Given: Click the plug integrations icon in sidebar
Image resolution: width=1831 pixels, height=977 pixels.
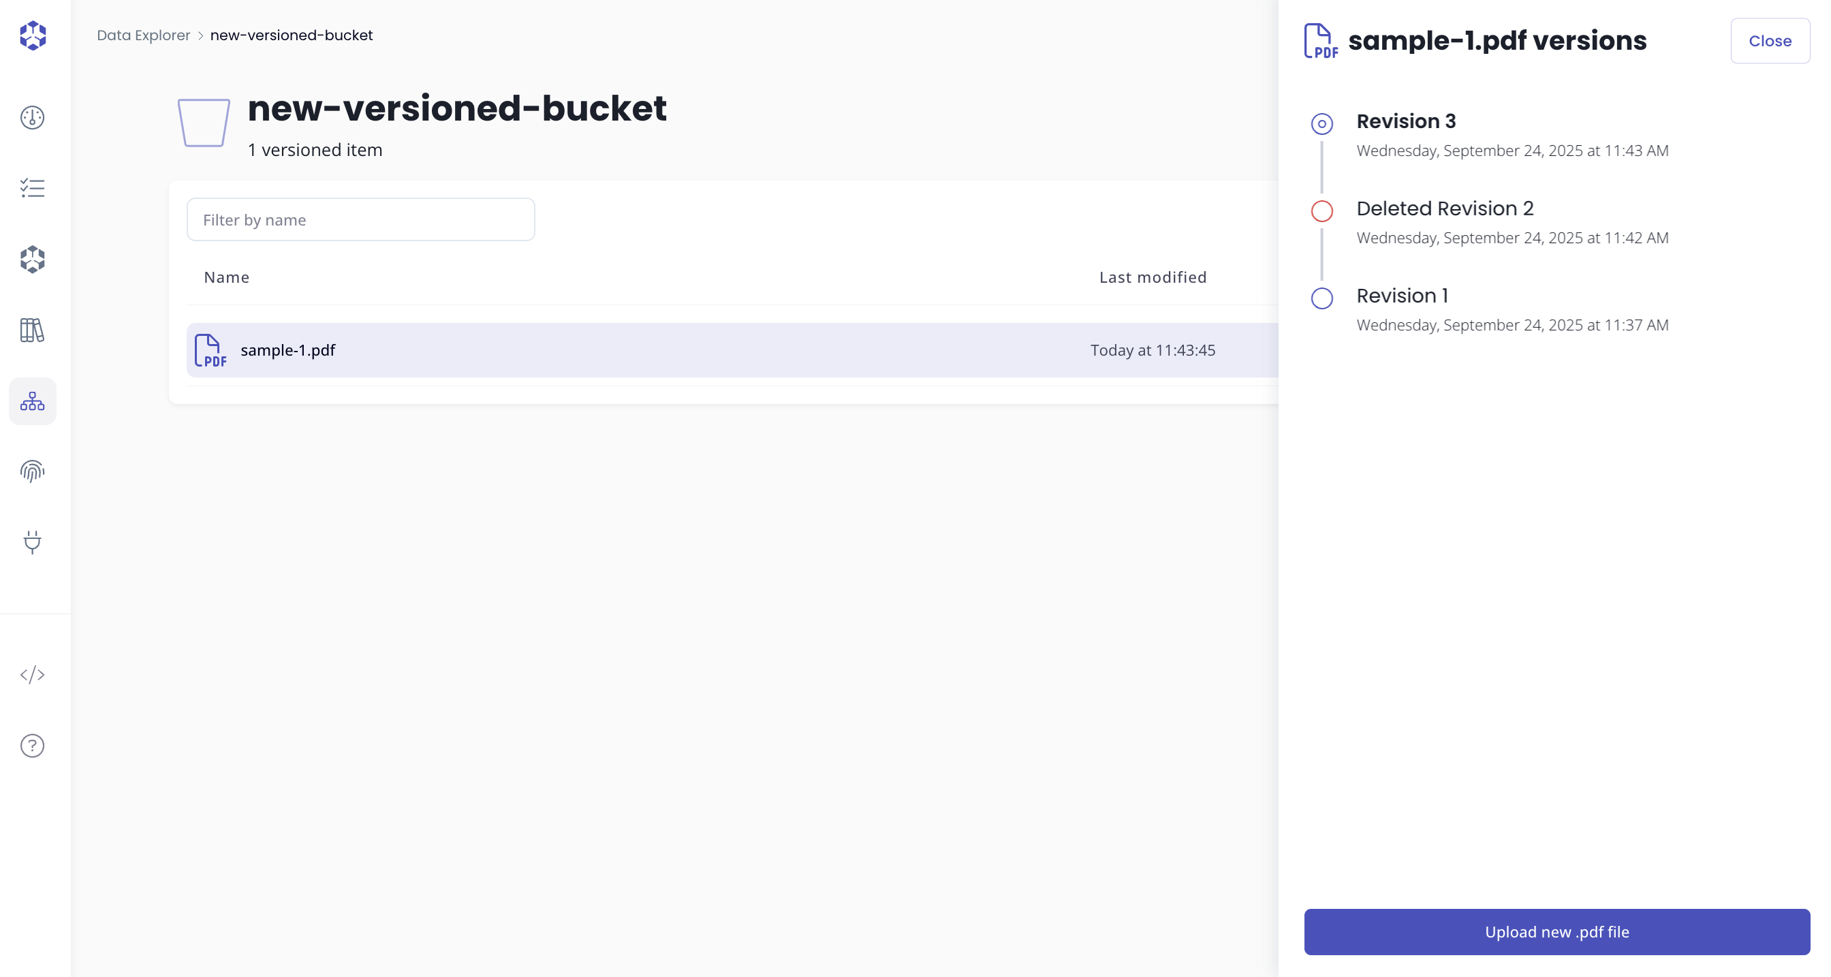Looking at the screenshot, I should [x=33, y=542].
